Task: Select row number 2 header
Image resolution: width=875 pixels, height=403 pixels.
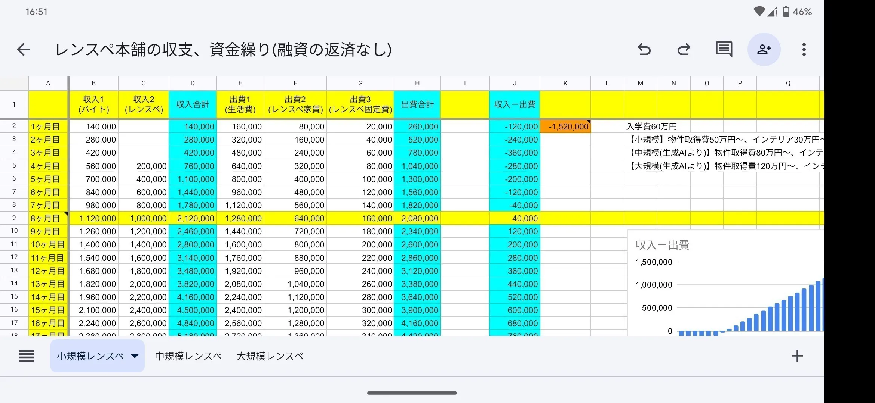Action: coord(14,126)
